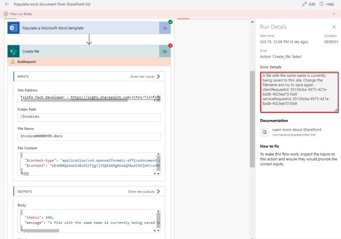This screenshot has height=239, width=341.
Task: Click Body box vertical scrollbar thumb
Action: pos(159,220)
